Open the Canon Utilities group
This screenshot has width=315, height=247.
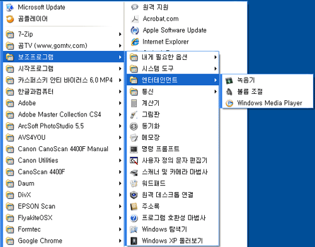64,161
